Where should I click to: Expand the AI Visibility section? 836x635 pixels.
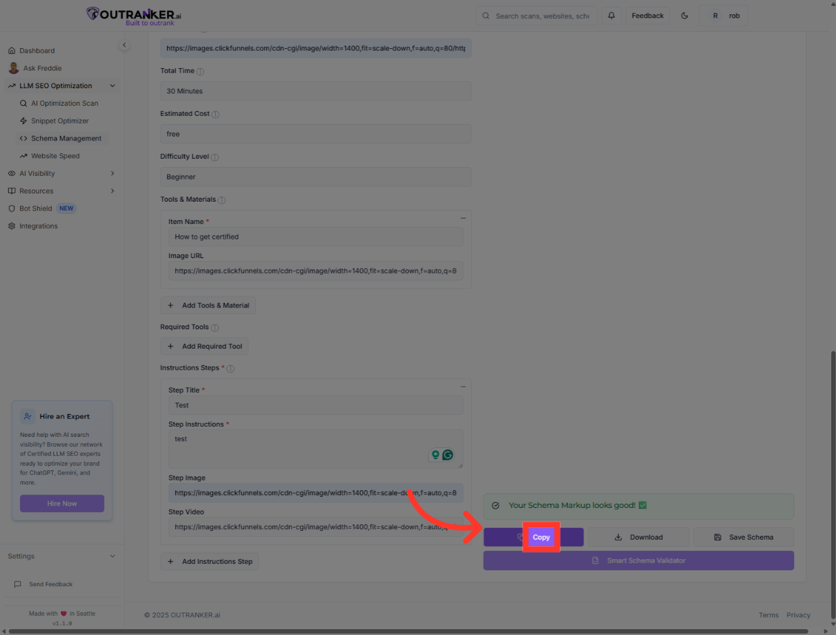112,173
